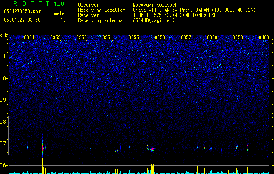
Task: Click the Receiving Location label
Action: [101, 10]
